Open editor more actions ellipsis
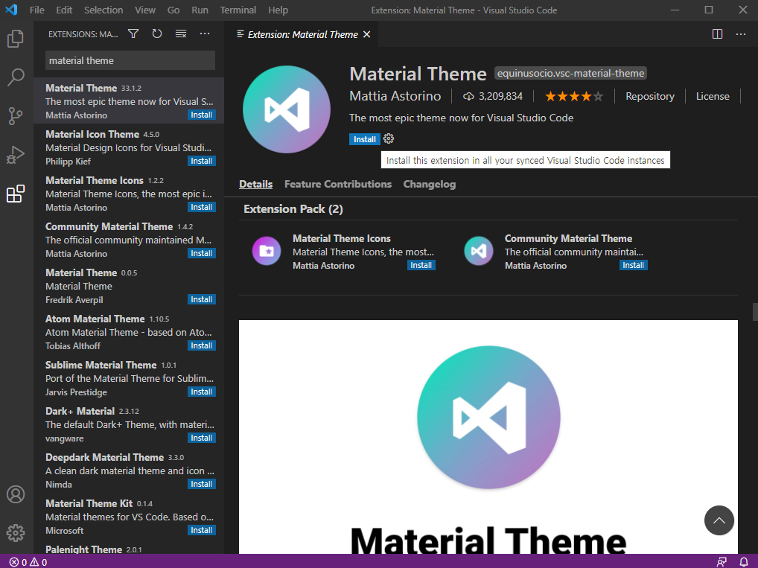The width and height of the screenshot is (758, 568). [741, 33]
